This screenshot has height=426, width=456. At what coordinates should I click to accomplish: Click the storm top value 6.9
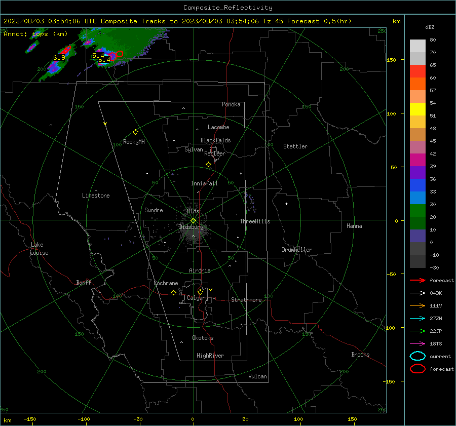pos(59,58)
